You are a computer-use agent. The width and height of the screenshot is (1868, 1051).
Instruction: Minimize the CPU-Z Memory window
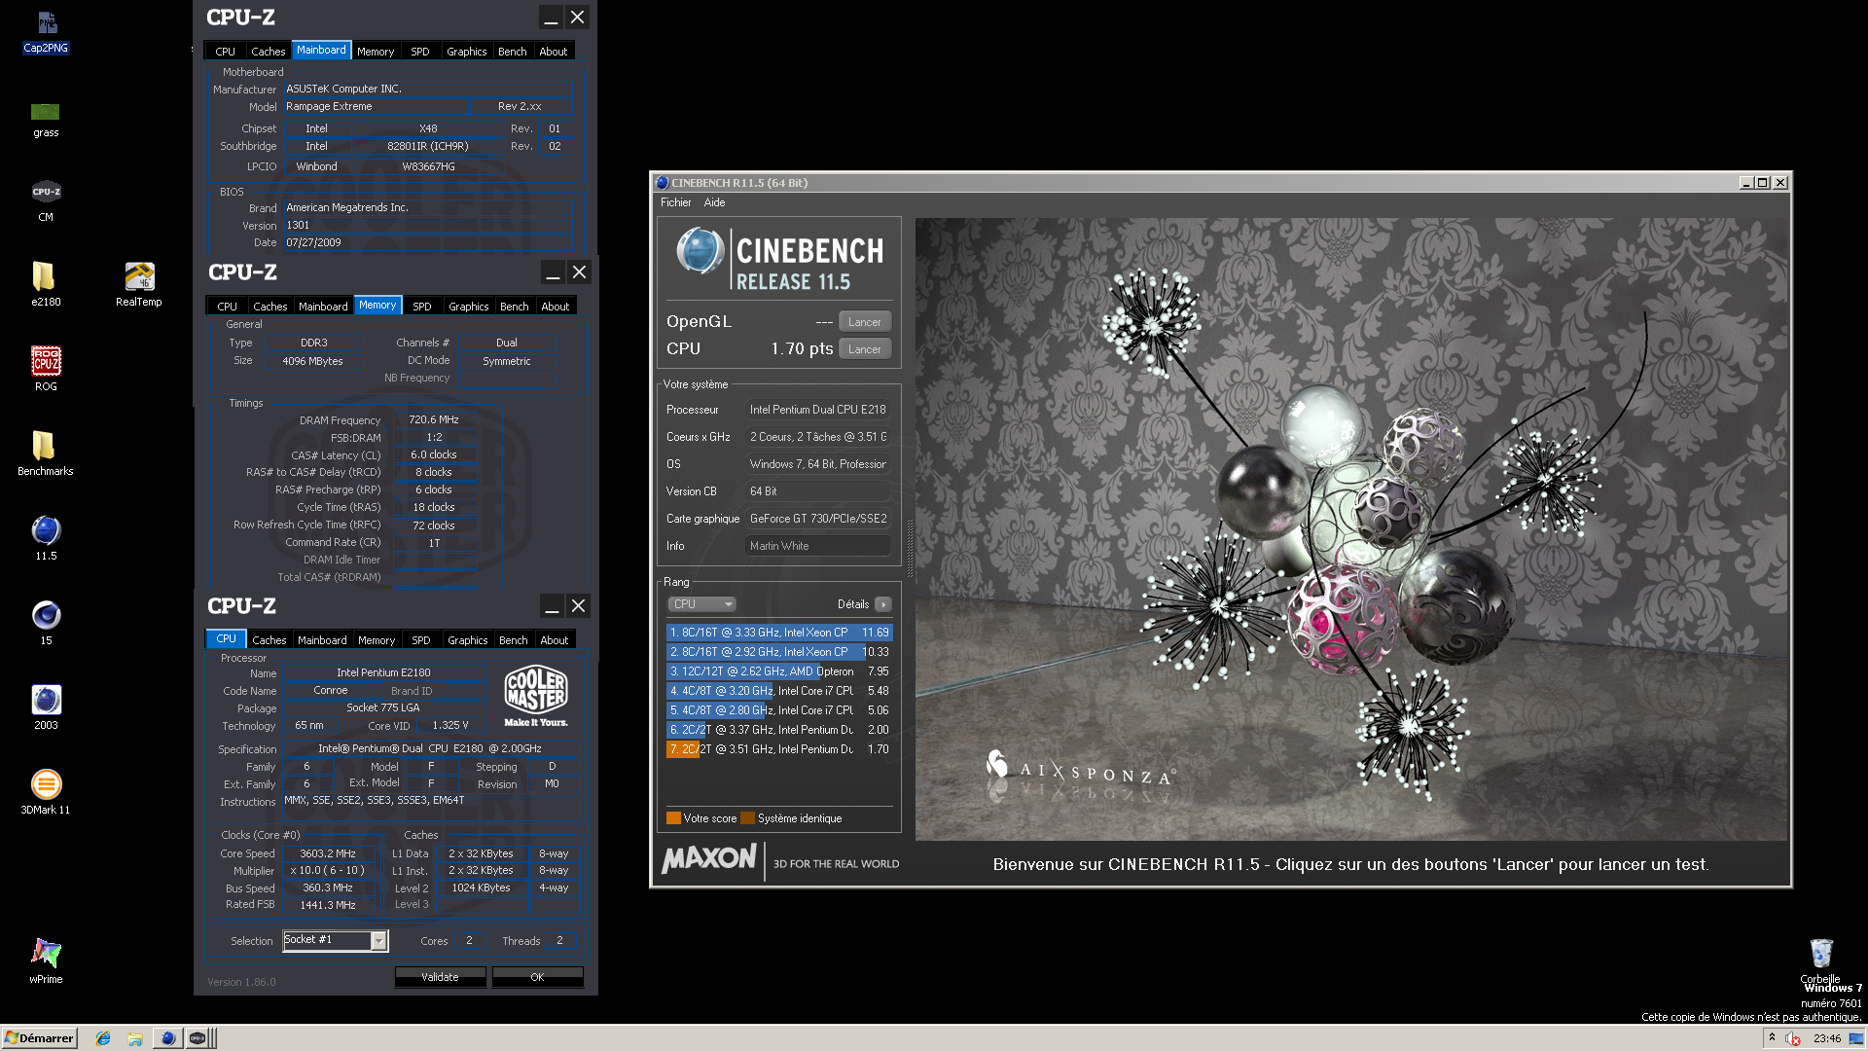pyautogui.click(x=553, y=272)
